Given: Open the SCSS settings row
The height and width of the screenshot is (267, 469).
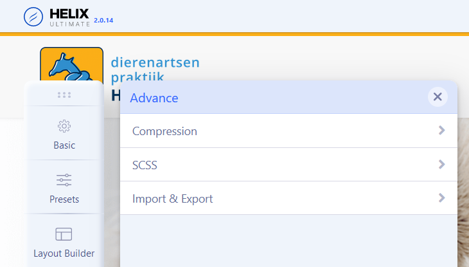Looking at the screenshot, I should click(145, 165).
